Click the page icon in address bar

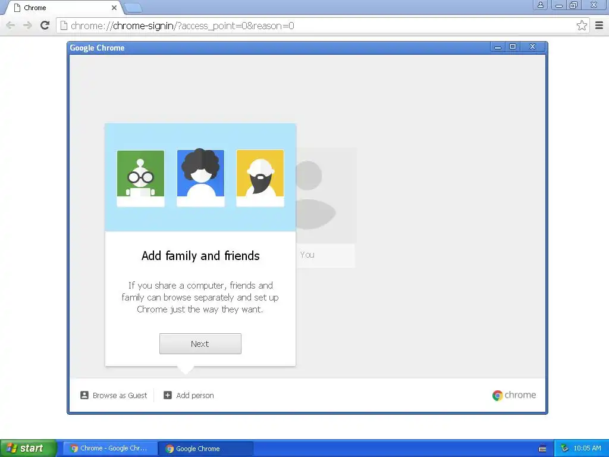tap(64, 26)
